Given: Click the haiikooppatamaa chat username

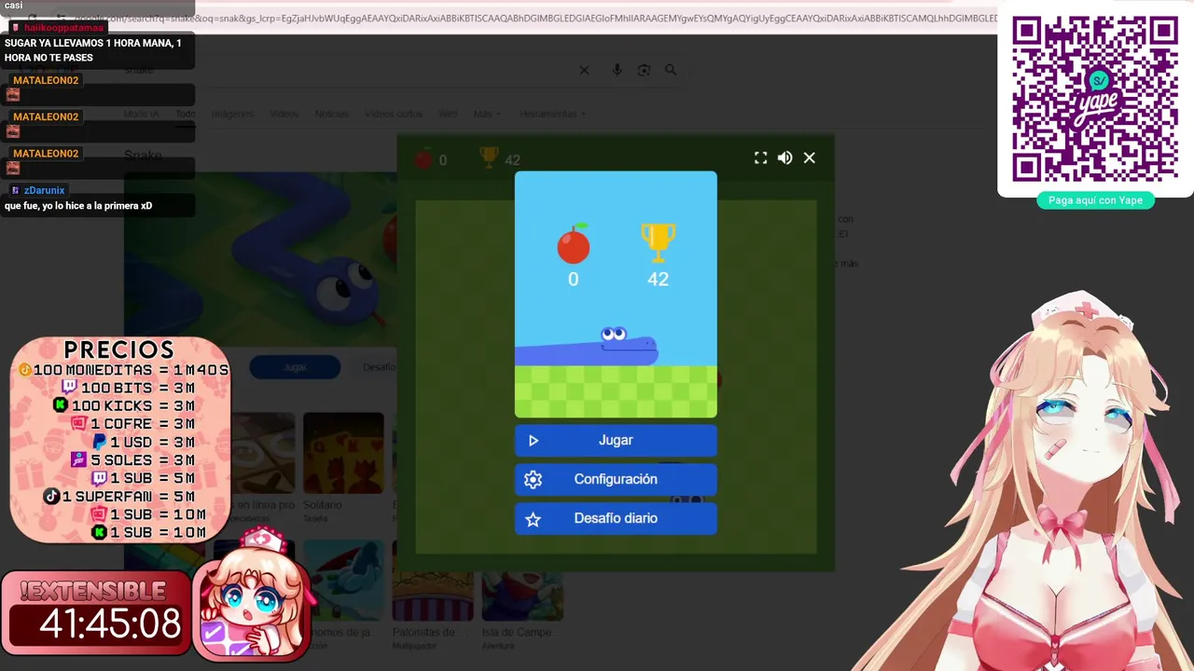Looking at the screenshot, I should 64,28.
